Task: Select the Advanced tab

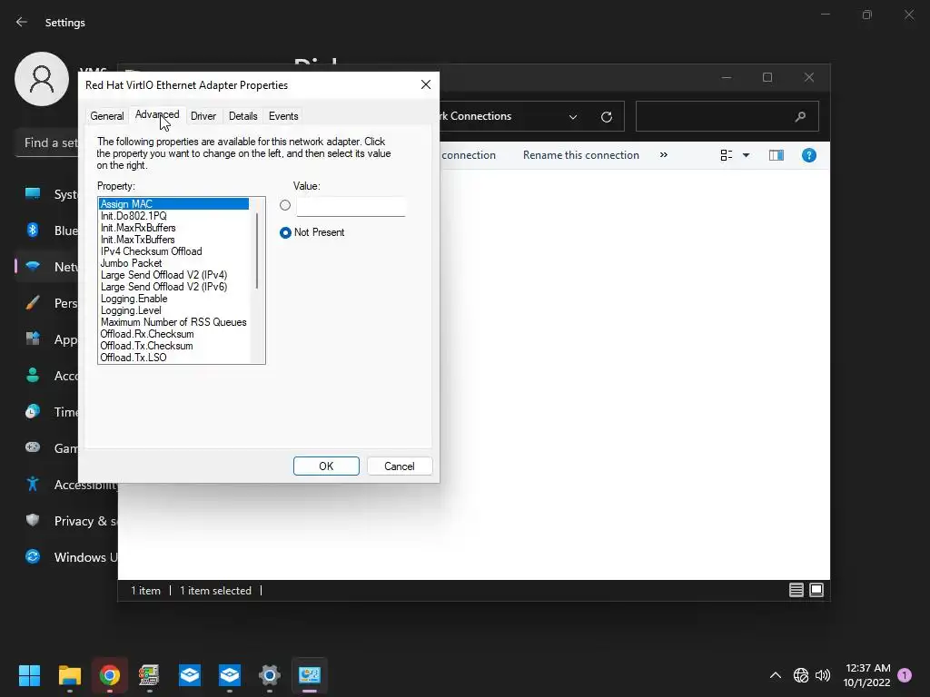Action: (157, 115)
